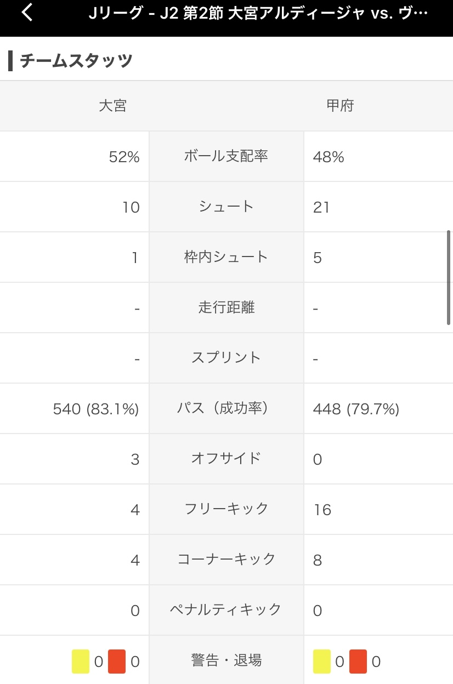453x684 pixels.
Task: Select the チームスタッツ section heading
Action: tap(76, 60)
